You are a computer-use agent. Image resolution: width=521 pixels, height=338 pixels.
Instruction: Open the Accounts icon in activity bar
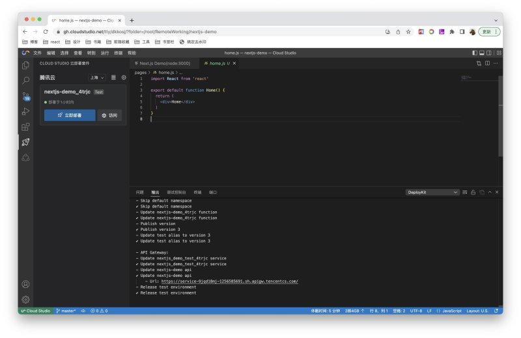tap(25, 284)
